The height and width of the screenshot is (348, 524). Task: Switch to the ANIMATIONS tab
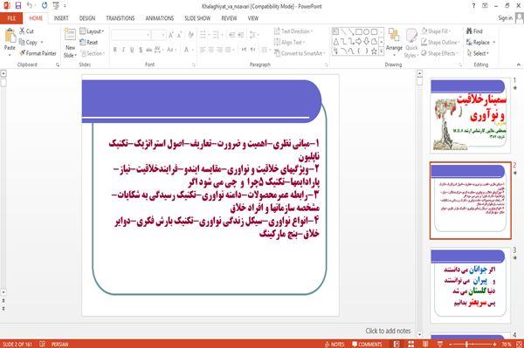160,18
